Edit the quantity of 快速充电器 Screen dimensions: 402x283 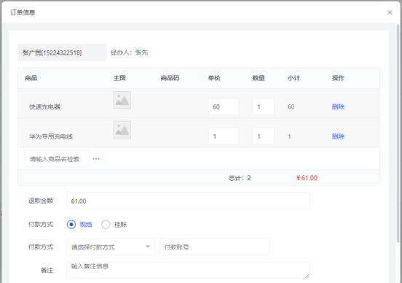pyautogui.click(x=263, y=106)
